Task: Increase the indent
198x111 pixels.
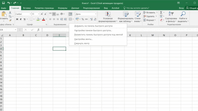Action: click(x=65, y=19)
